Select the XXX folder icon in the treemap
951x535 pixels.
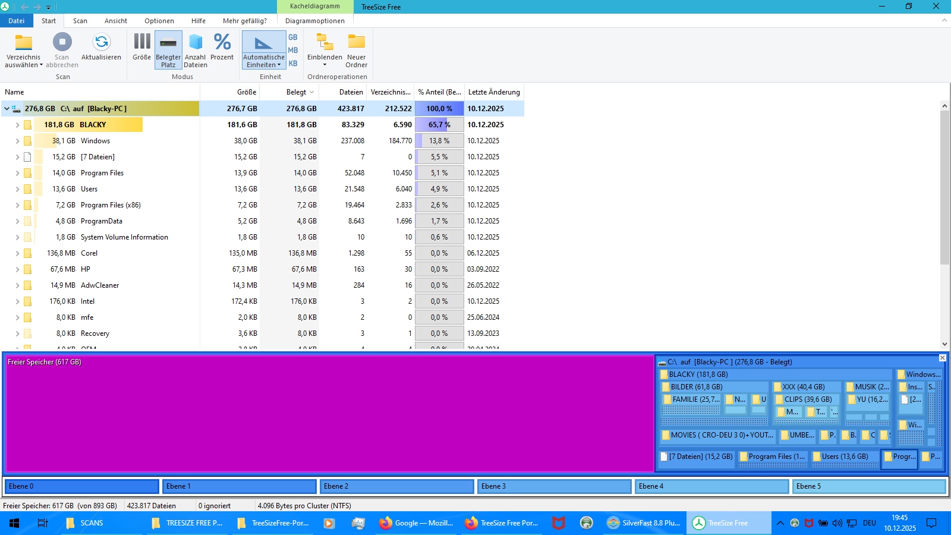(777, 387)
